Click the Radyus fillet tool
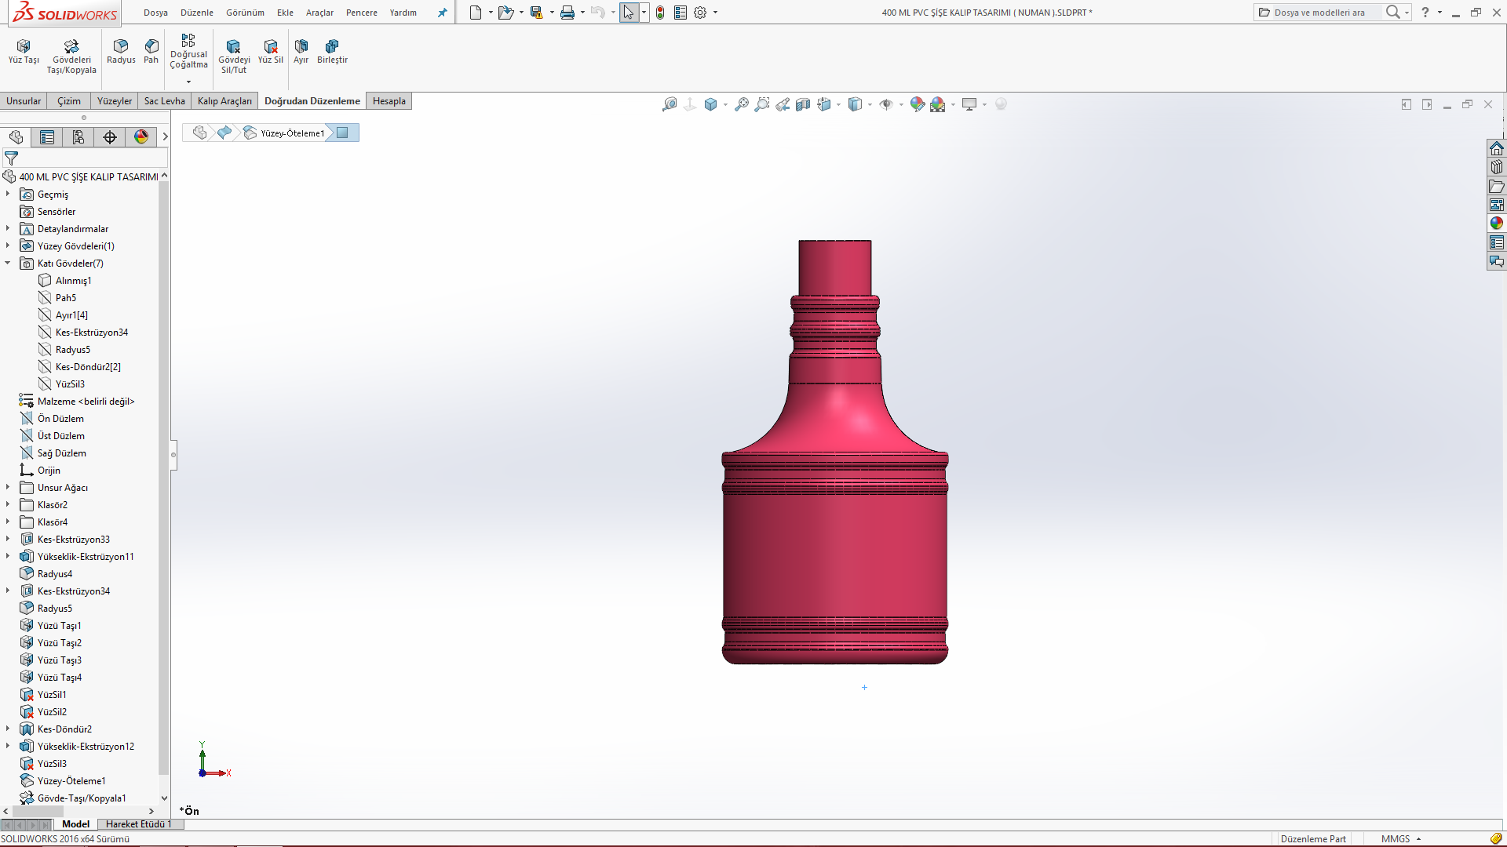 tap(121, 46)
